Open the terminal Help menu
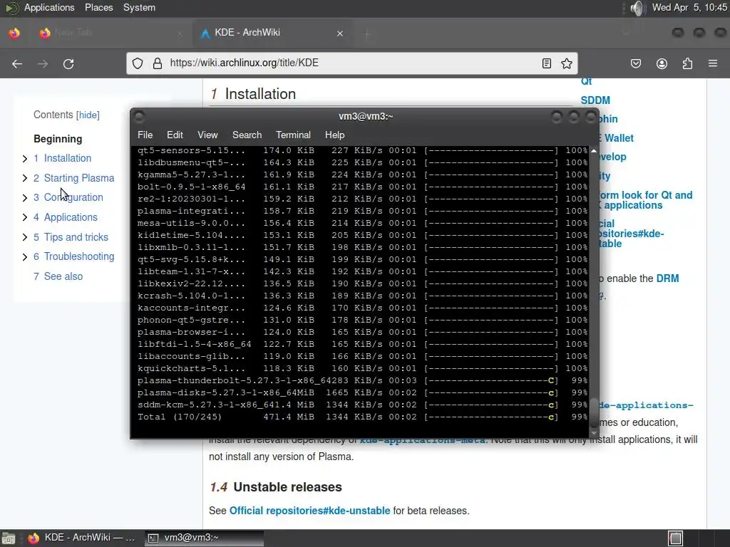 (334, 135)
